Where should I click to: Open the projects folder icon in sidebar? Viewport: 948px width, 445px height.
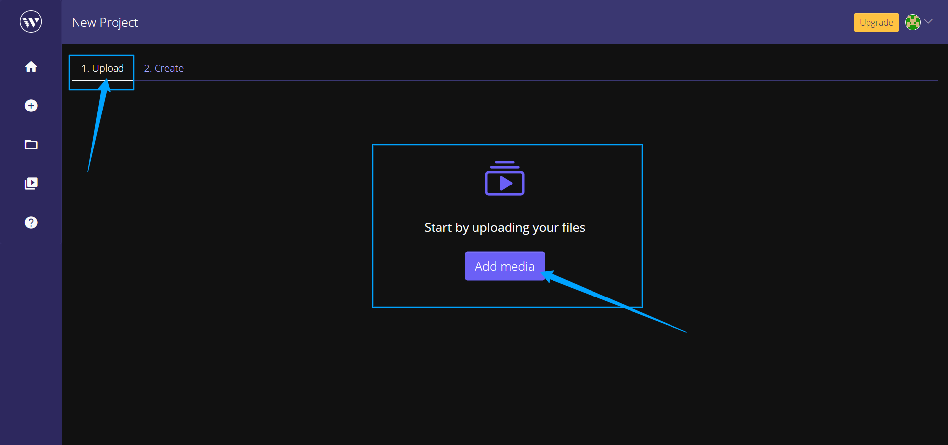tap(31, 145)
